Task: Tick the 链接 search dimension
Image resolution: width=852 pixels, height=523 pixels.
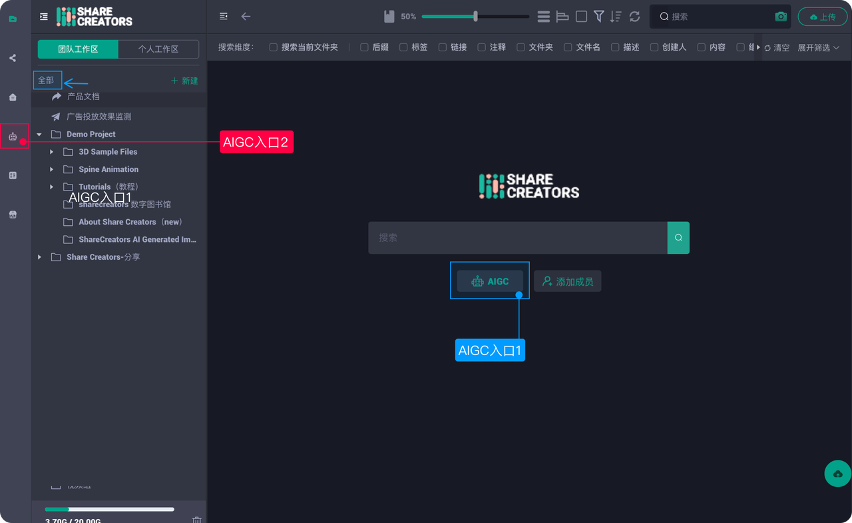Action: tap(443, 47)
